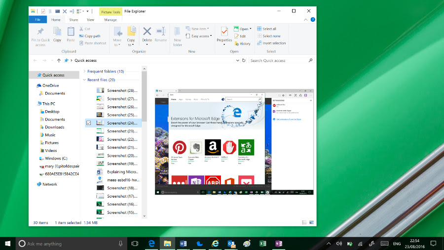The width and height of the screenshot is (444, 250).
Task: Open Word from the taskbar
Action: point(183,244)
